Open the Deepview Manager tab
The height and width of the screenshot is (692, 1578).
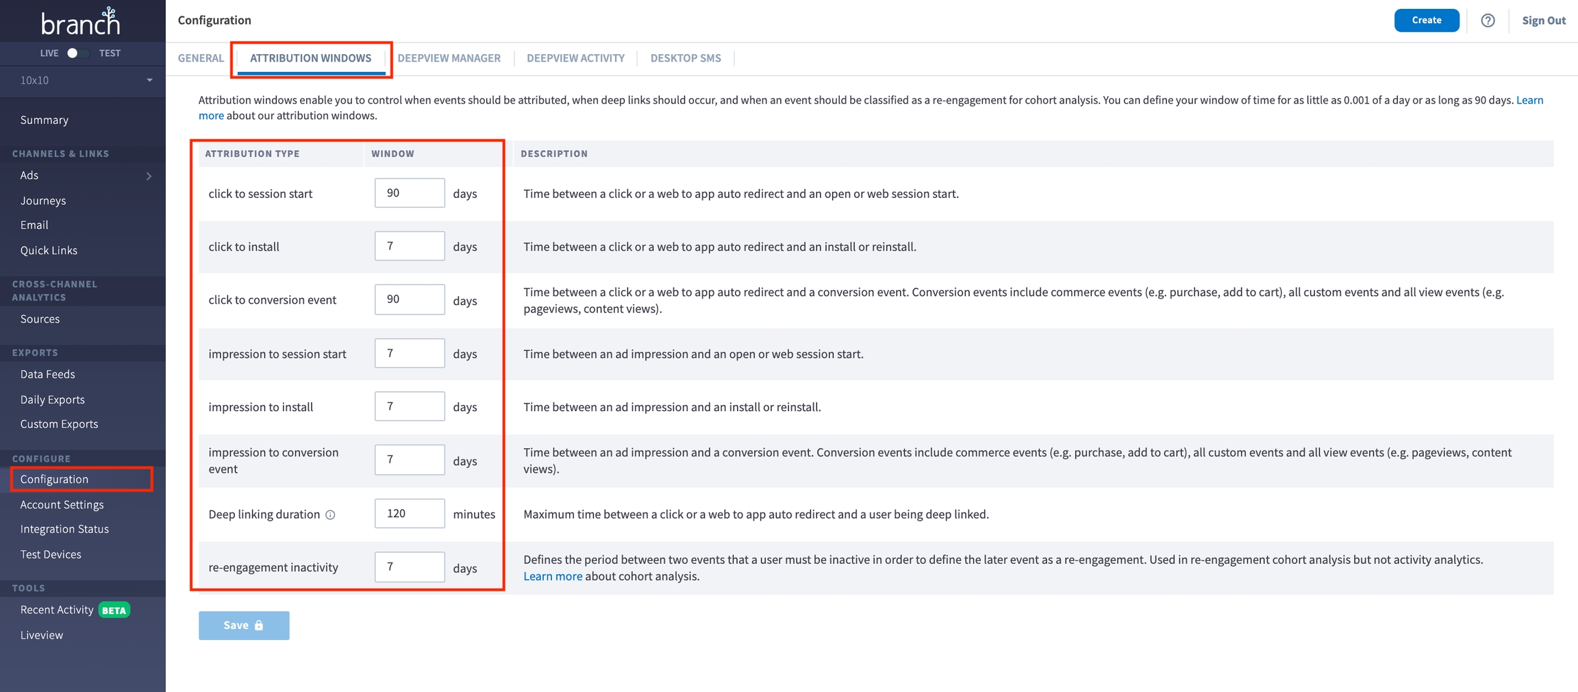[449, 58]
